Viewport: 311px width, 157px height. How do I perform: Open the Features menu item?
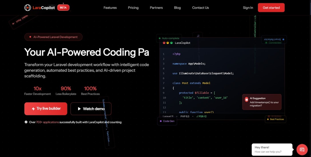110,8
